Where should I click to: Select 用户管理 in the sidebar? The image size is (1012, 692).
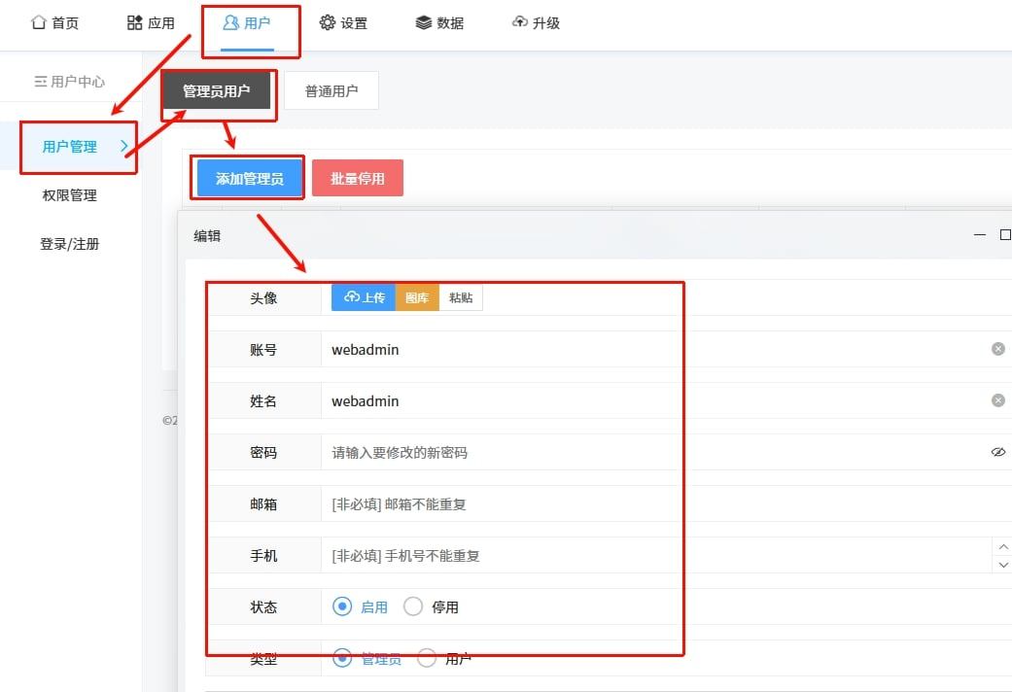coord(70,147)
